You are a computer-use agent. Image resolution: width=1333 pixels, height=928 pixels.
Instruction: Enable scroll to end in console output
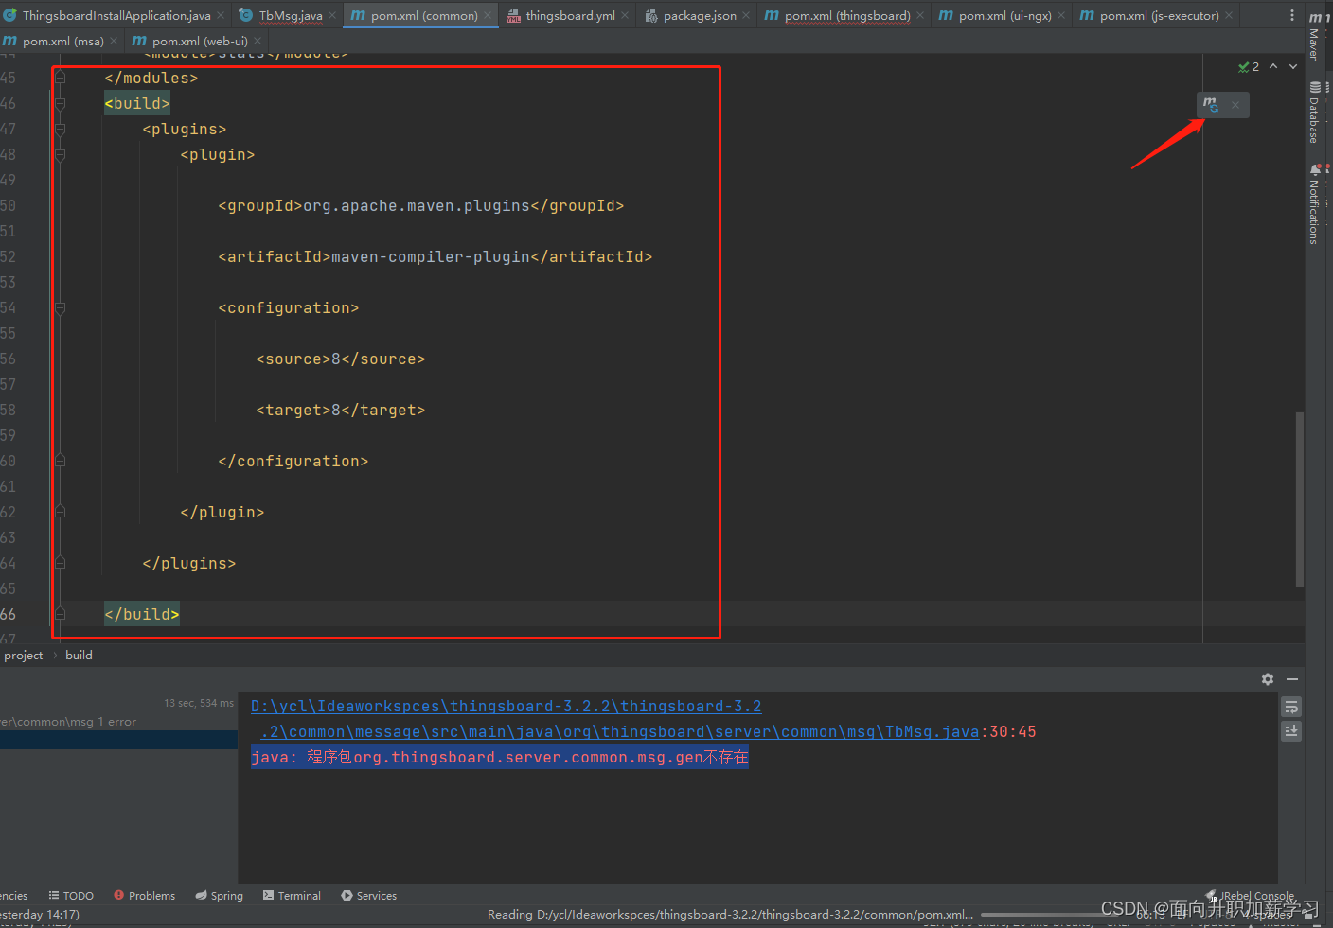pyautogui.click(x=1291, y=730)
